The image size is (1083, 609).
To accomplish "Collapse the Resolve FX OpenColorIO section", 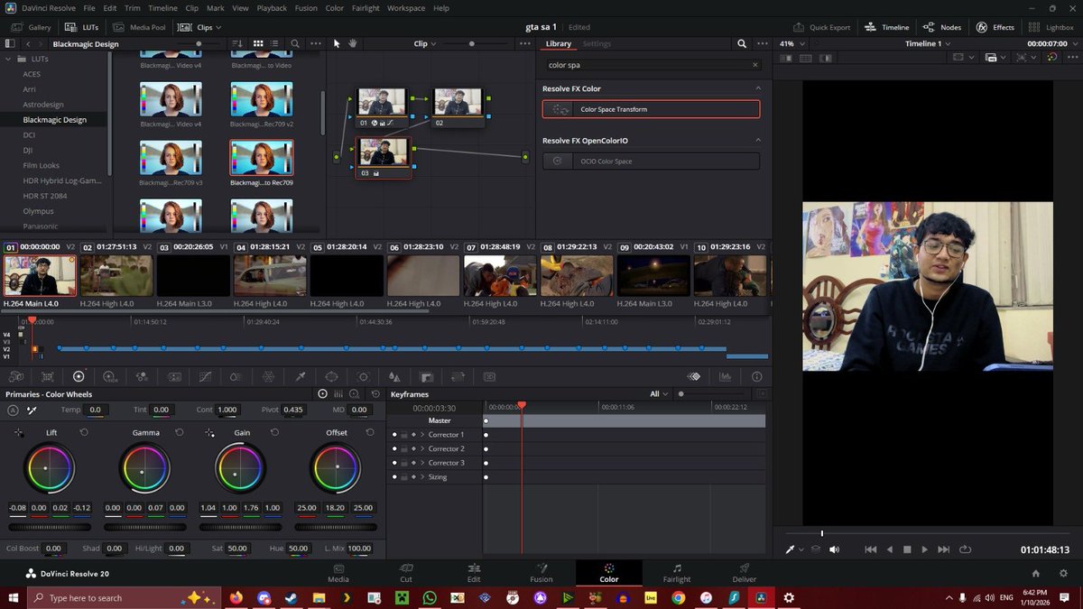I will click(x=758, y=141).
